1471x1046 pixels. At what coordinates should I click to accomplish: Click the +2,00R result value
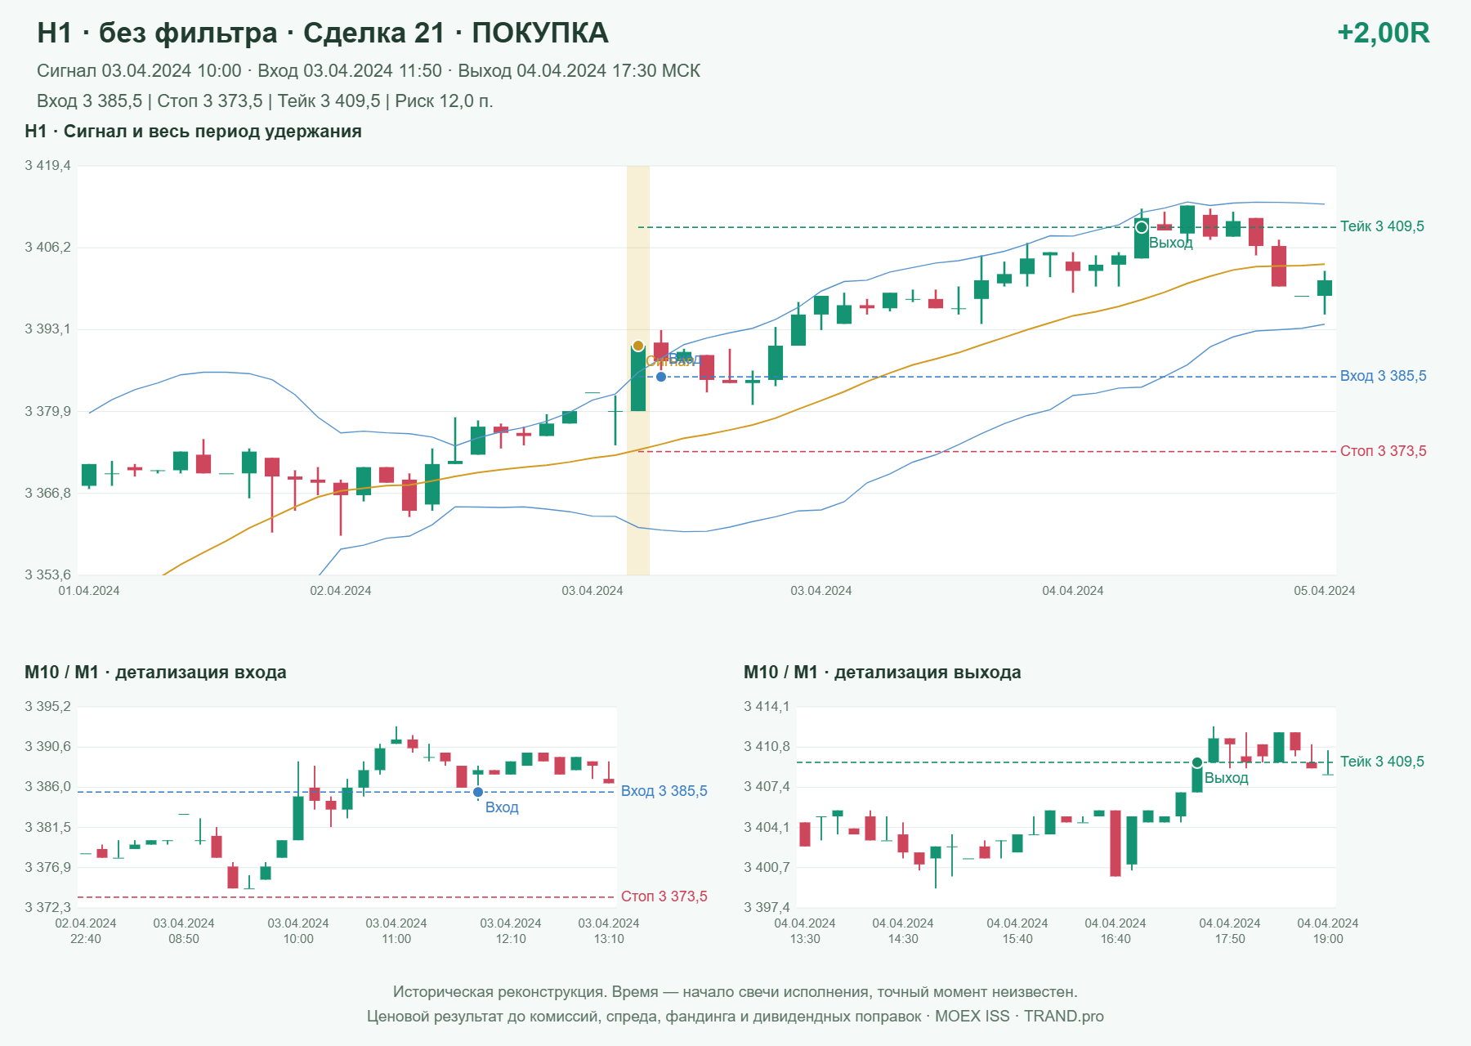click(1383, 33)
